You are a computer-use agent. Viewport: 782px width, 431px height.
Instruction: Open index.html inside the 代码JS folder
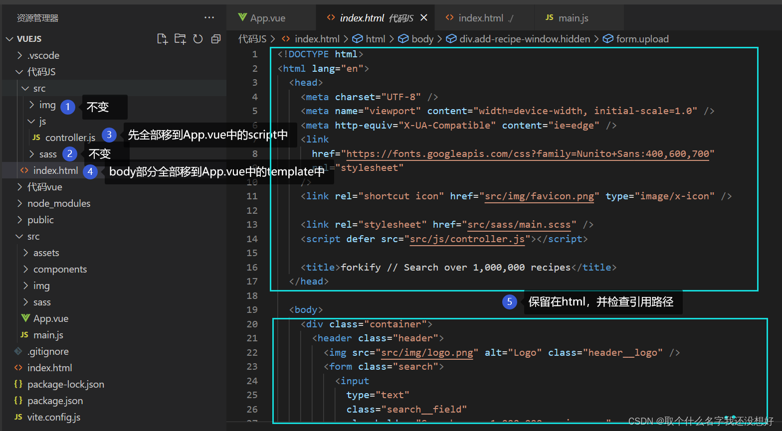tap(55, 170)
